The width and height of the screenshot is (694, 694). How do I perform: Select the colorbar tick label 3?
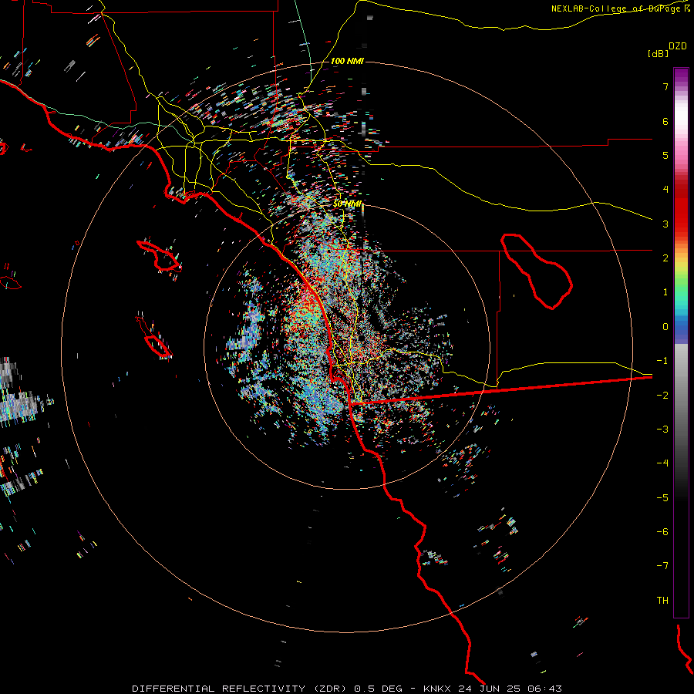tap(665, 224)
